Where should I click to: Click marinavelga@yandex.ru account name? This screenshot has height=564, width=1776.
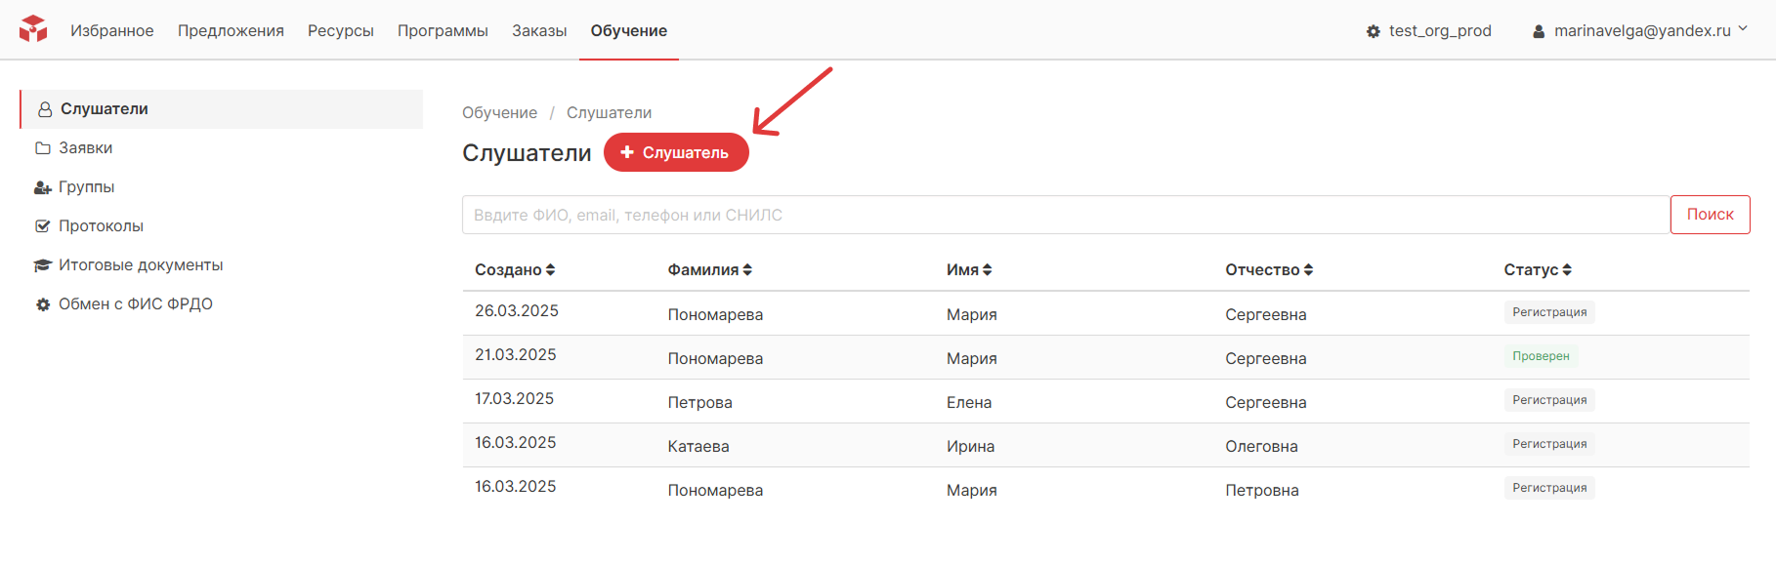pyautogui.click(x=1642, y=31)
